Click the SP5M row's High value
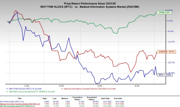 point(47,106)
